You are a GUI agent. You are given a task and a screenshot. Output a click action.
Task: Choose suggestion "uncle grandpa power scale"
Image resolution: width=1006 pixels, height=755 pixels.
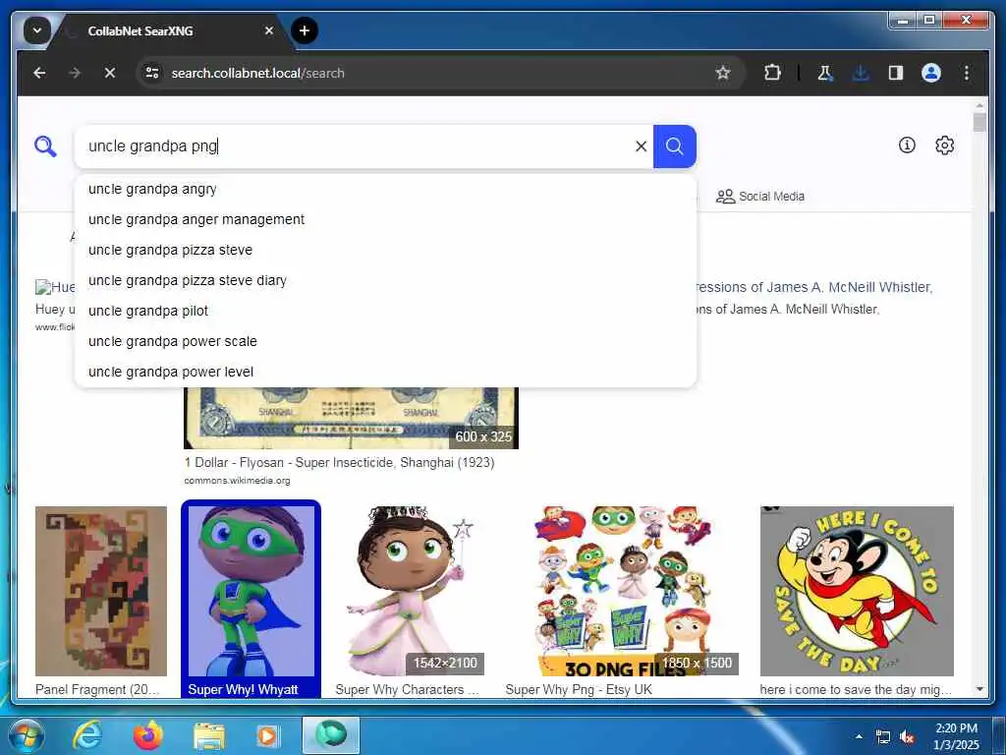(x=385, y=341)
